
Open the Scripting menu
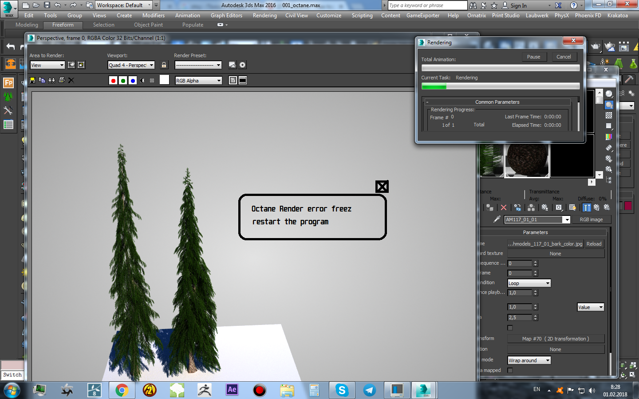pyautogui.click(x=362, y=16)
